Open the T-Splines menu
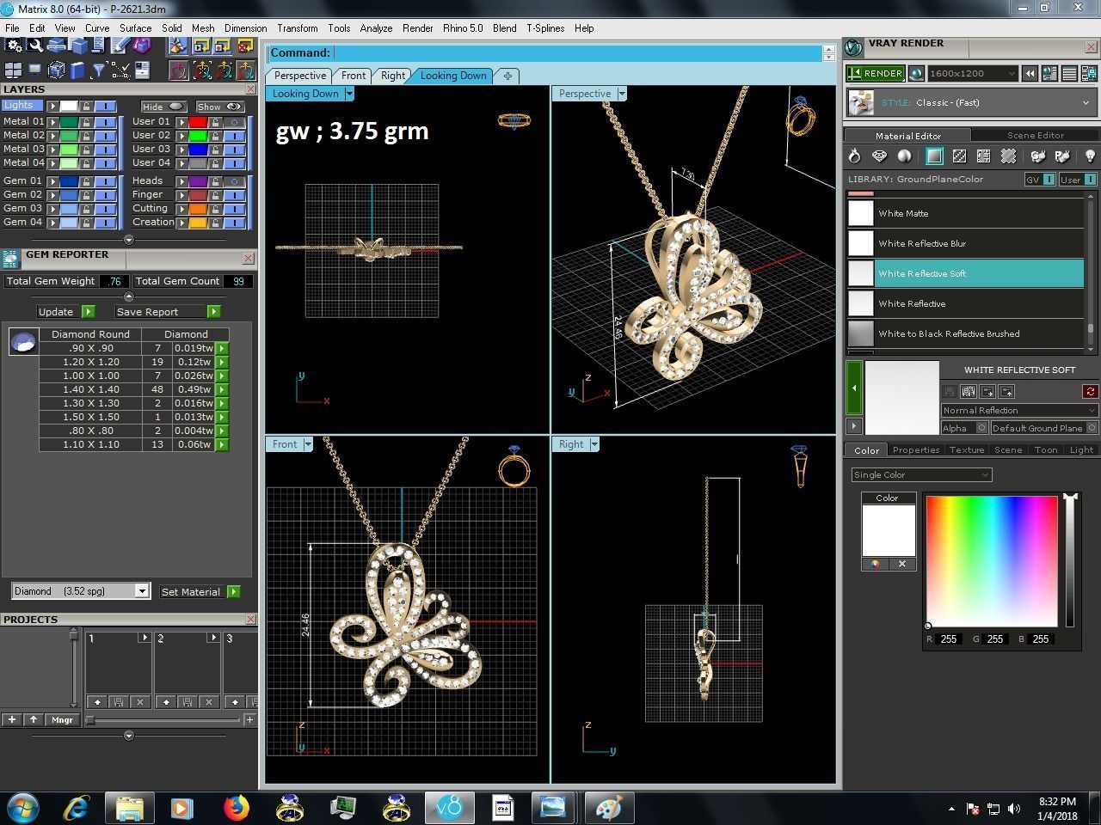Viewport: 1101px width, 825px height. coord(545,28)
